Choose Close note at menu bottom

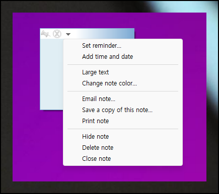pyautogui.click(x=123, y=159)
